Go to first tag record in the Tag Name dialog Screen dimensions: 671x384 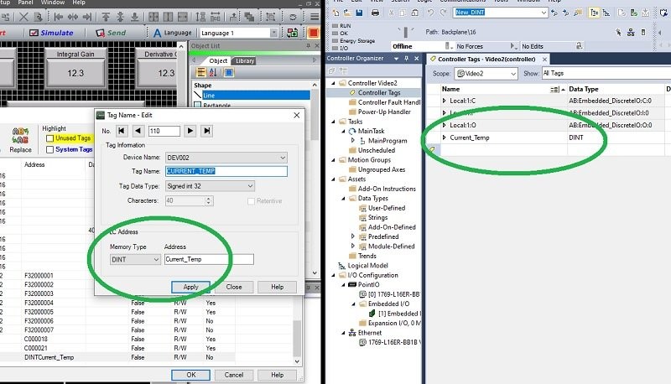[x=122, y=131]
